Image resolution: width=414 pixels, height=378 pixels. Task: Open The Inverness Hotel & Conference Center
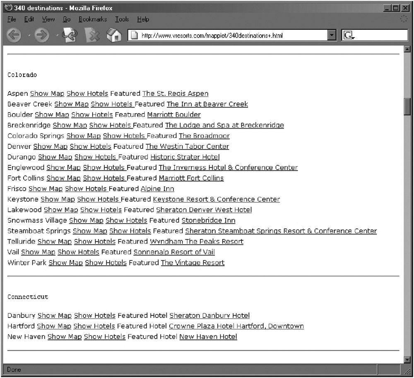click(229, 167)
